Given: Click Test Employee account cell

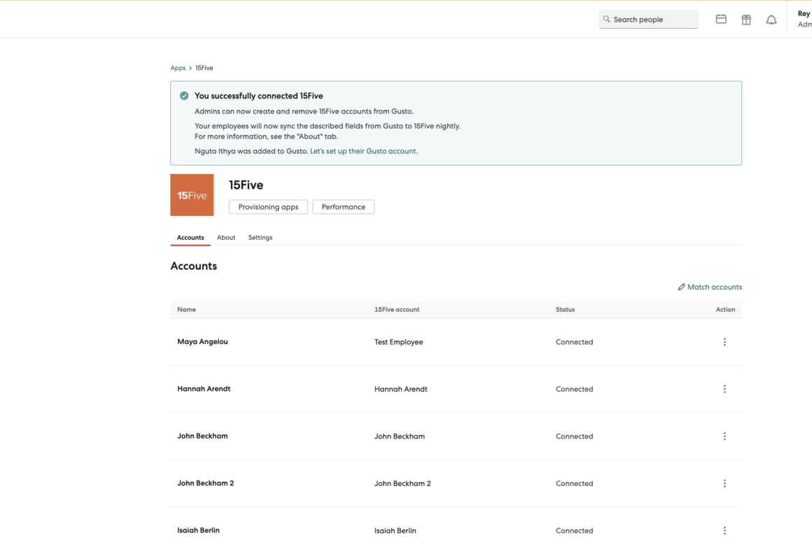Looking at the screenshot, I should [398, 342].
